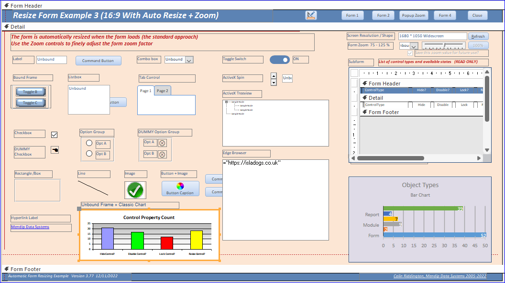Click the subform Detail section icon
Image resolution: width=505 pixels, height=283 pixels.
364,98
